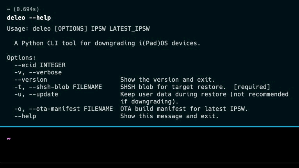The image size is (299, 168).
Task: Click the 'if downgrading).' continuation line
Action: coord(149,101)
